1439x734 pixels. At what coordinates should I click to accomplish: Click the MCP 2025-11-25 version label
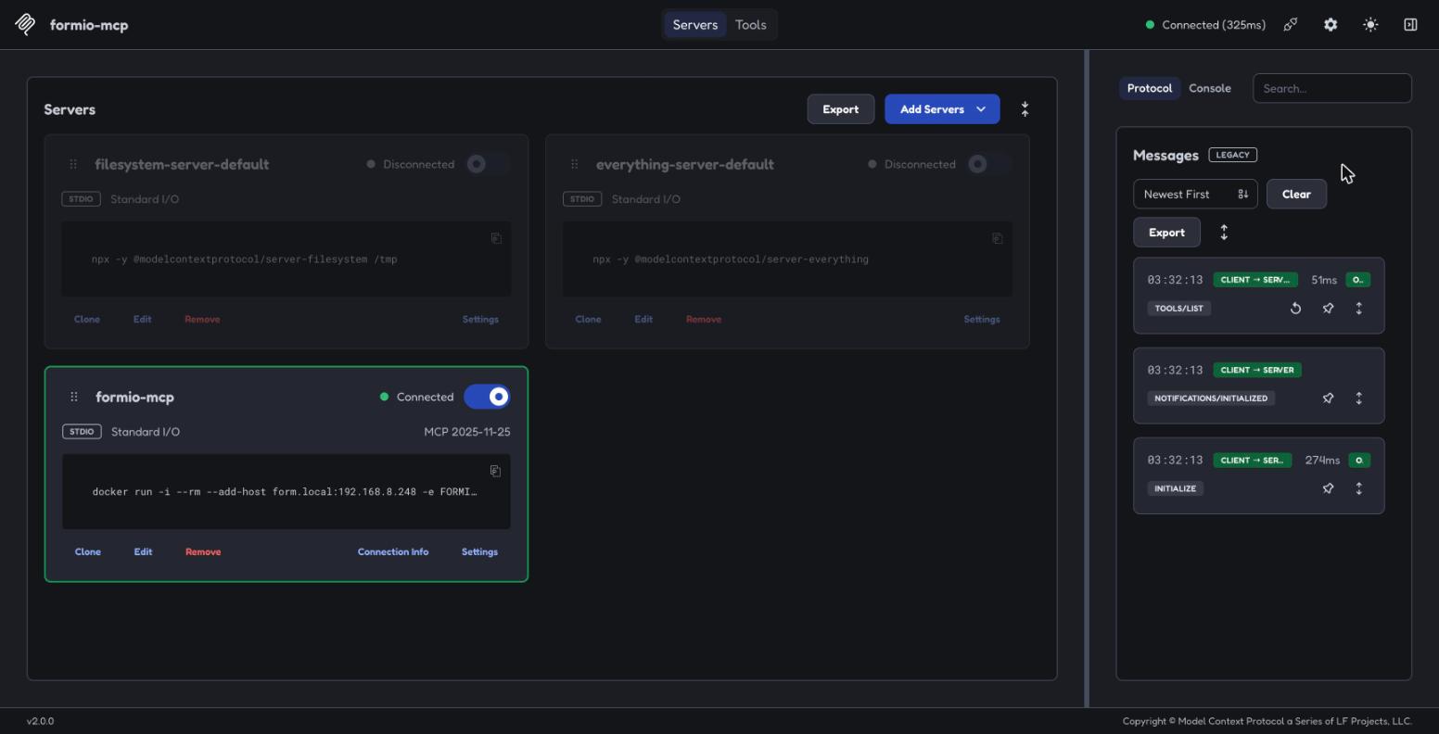(x=467, y=432)
